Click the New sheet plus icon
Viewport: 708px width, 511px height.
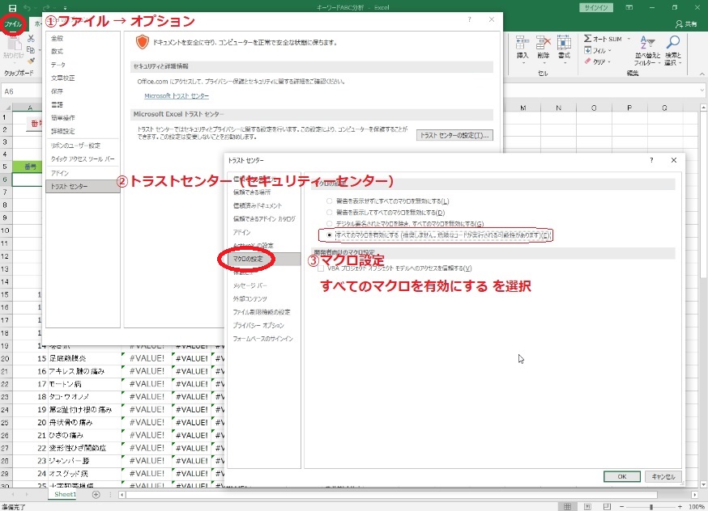(x=96, y=494)
